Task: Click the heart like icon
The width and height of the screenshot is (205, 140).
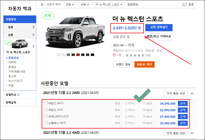Action: (114, 55)
